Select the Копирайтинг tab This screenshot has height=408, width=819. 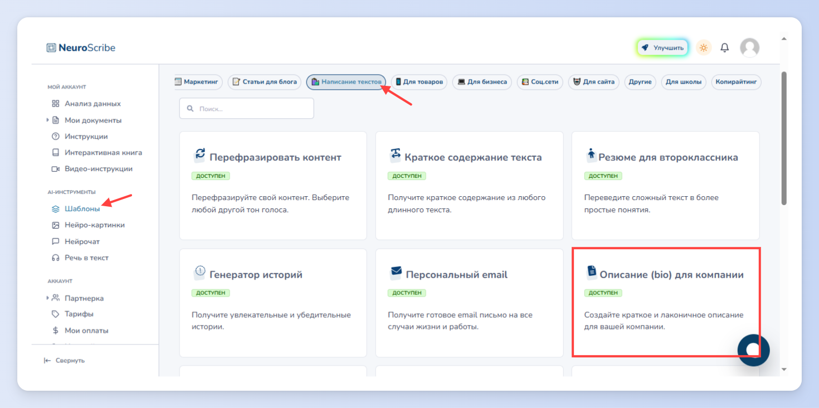coord(736,82)
